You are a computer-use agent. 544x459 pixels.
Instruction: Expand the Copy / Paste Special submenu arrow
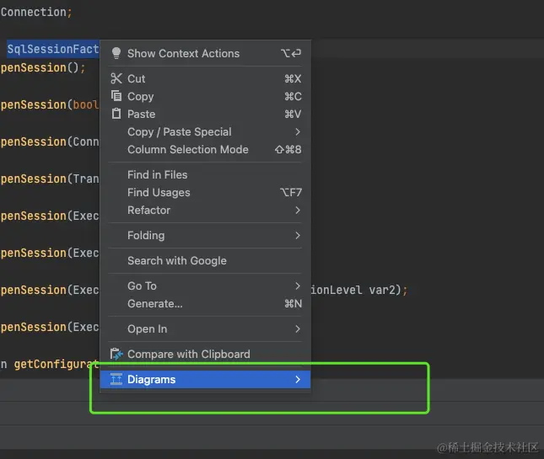(x=298, y=131)
